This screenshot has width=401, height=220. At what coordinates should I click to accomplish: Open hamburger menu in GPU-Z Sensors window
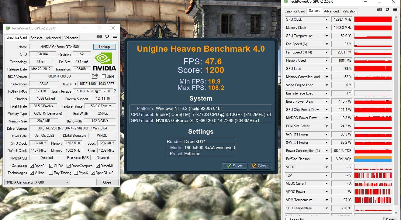click(x=395, y=10)
